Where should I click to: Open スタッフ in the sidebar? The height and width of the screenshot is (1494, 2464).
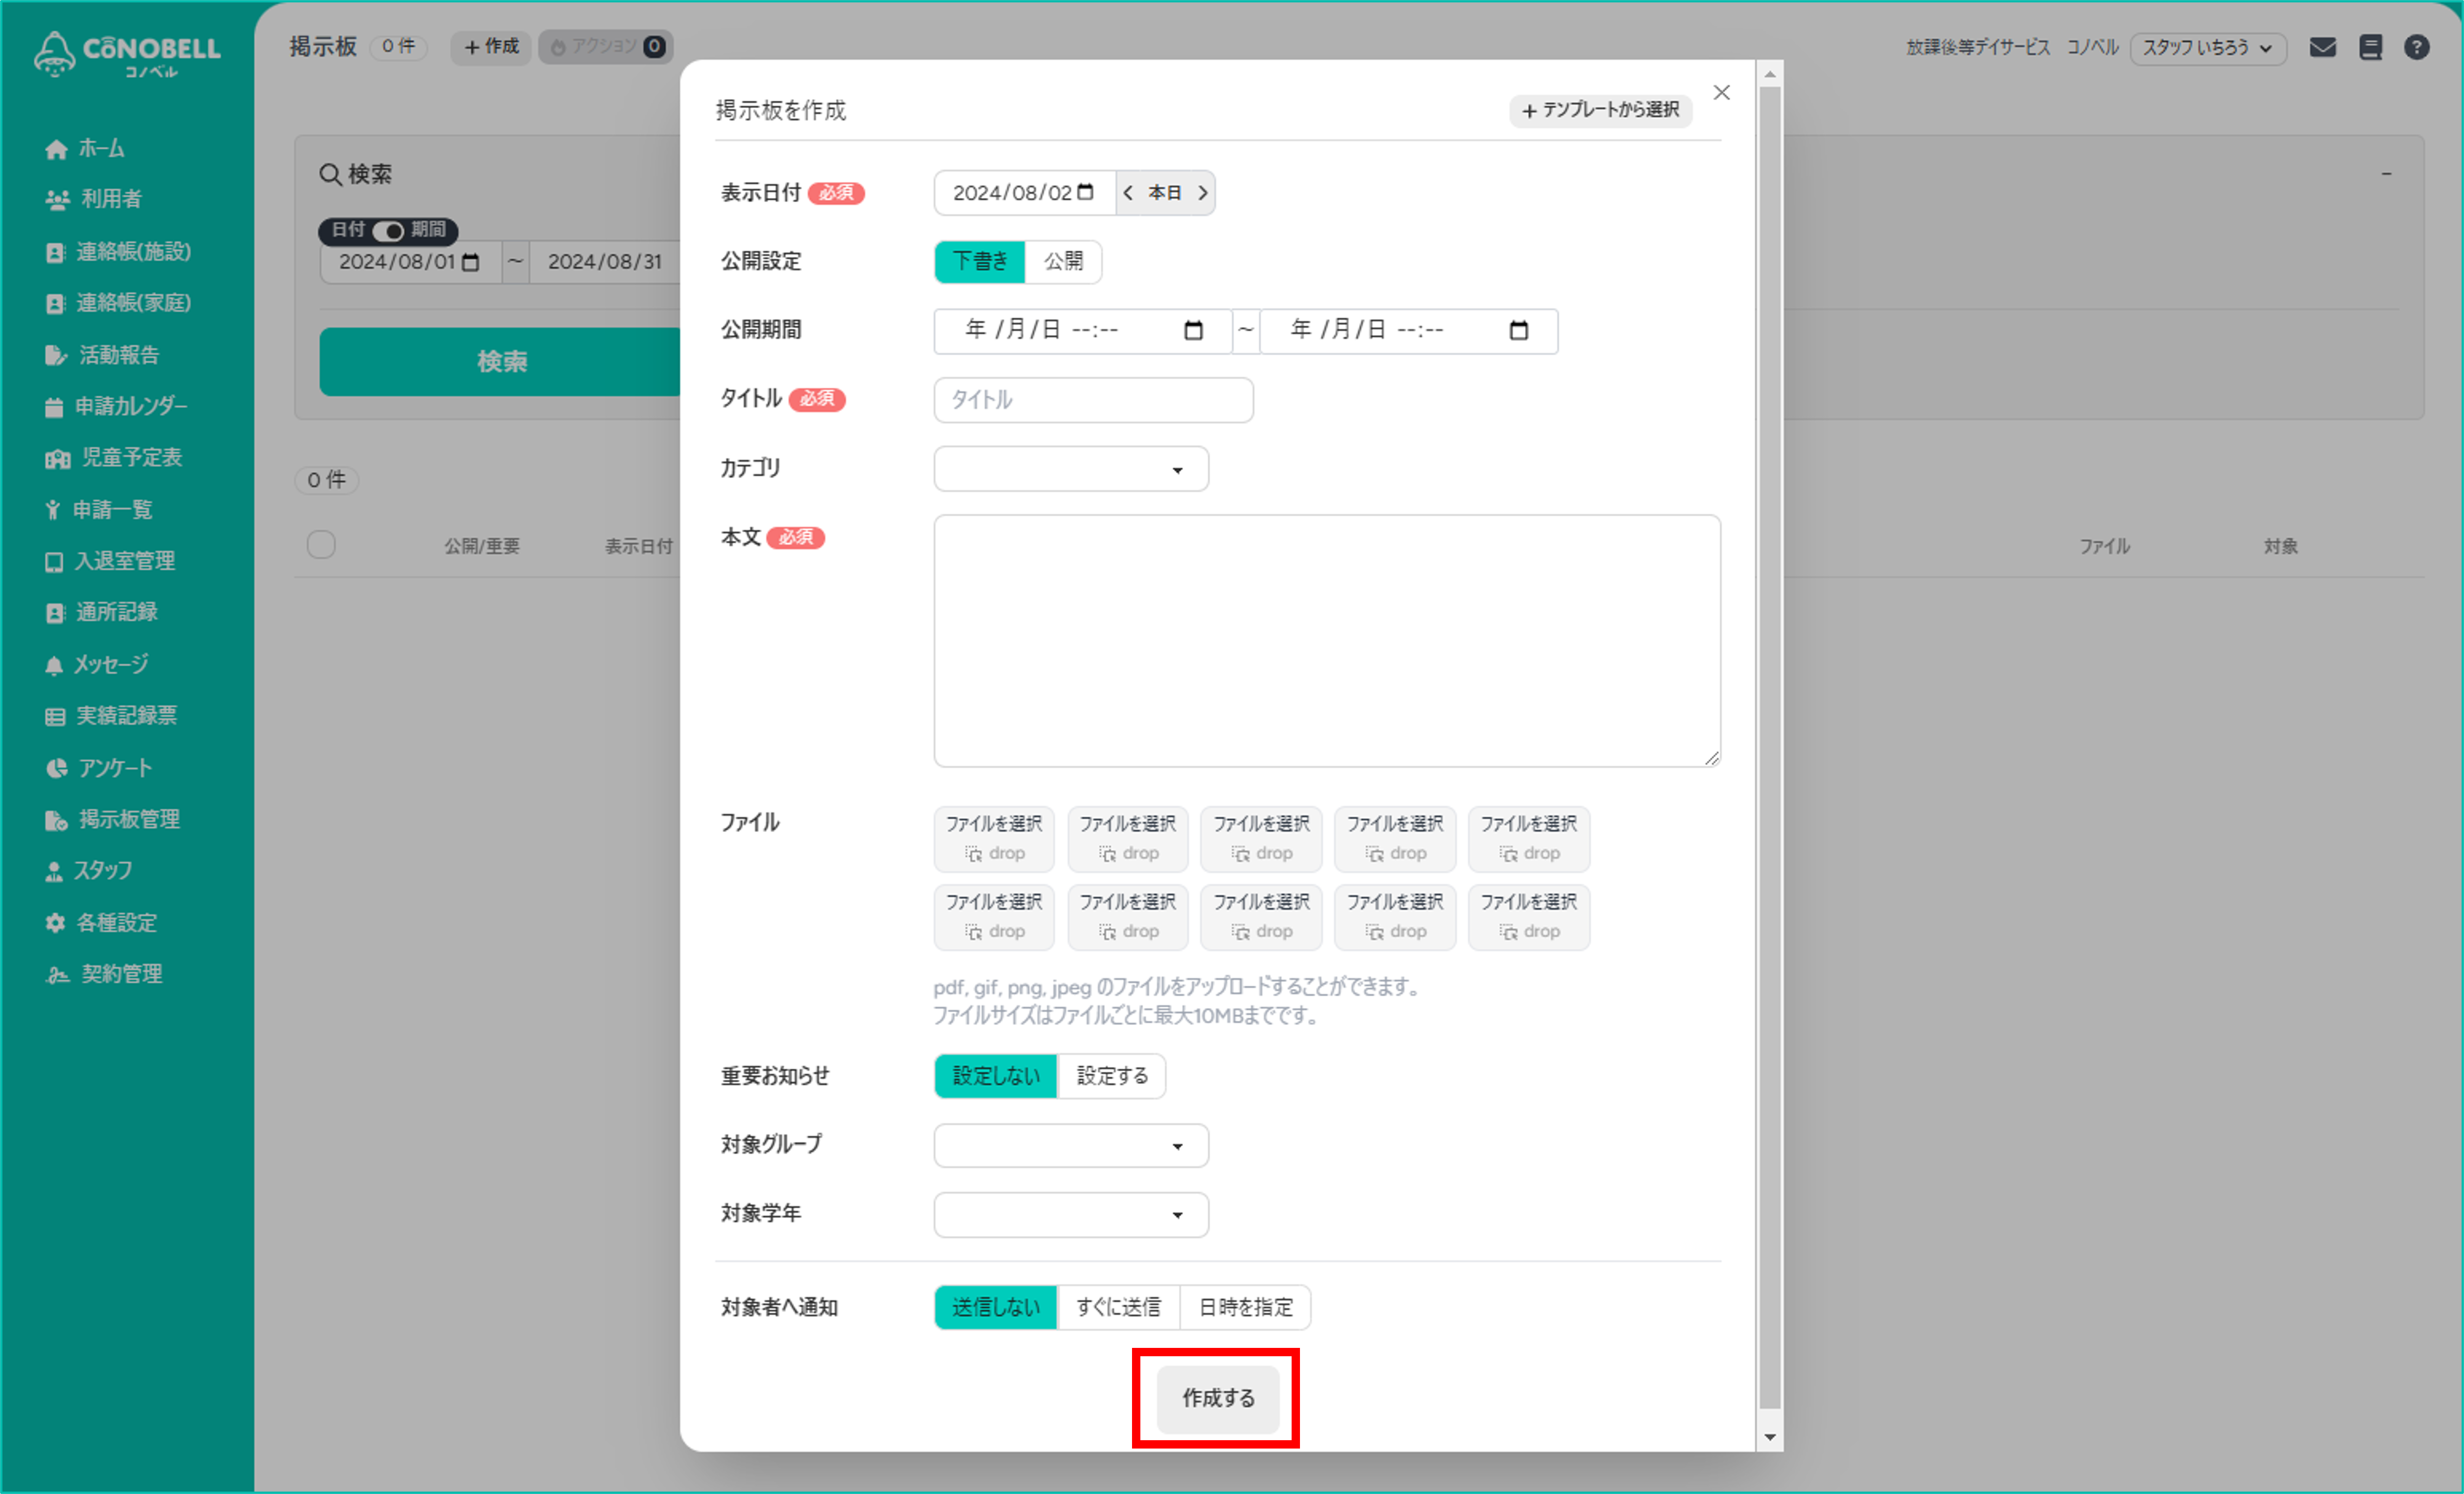[88, 870]
